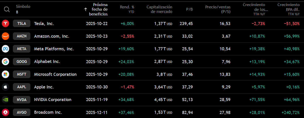Image resolution: width=304 pixels, height=118 pixels.
Task: Open the NVDA ticker symbol button
Action: 22,100
